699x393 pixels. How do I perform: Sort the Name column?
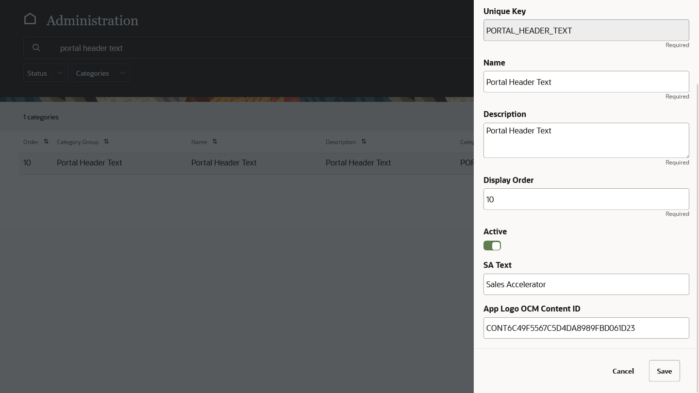tap(214, 141)
